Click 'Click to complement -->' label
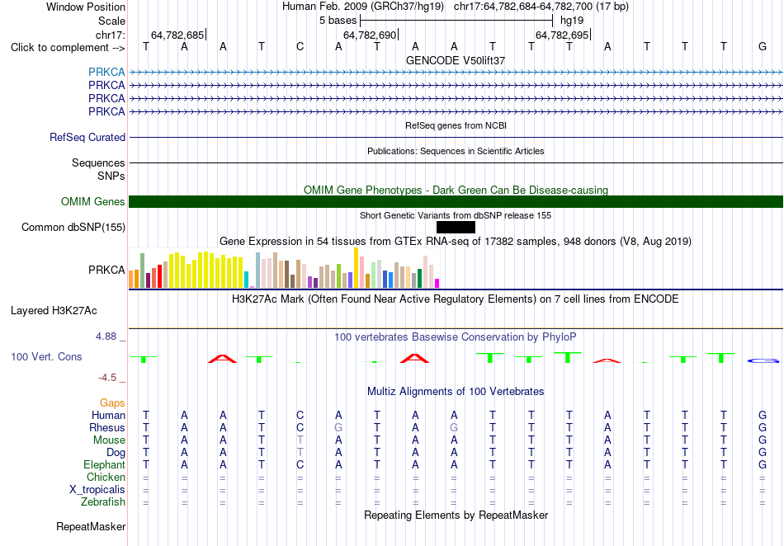 [x=68, y=48]
